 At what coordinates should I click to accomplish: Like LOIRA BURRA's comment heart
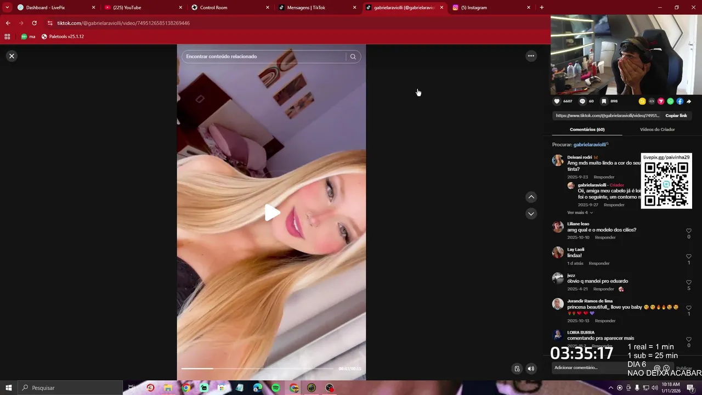coord(689,340)
